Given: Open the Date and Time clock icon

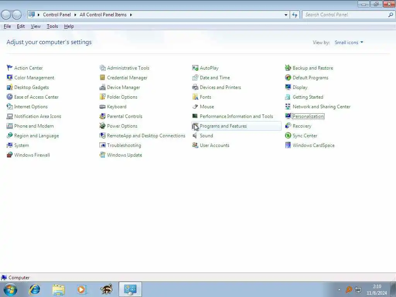Looking at the screenshot, I should [195, 77].
